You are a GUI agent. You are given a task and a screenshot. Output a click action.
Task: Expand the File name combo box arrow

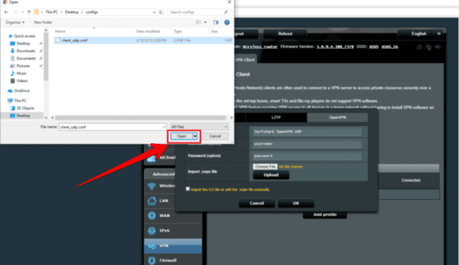click(164, 127)
